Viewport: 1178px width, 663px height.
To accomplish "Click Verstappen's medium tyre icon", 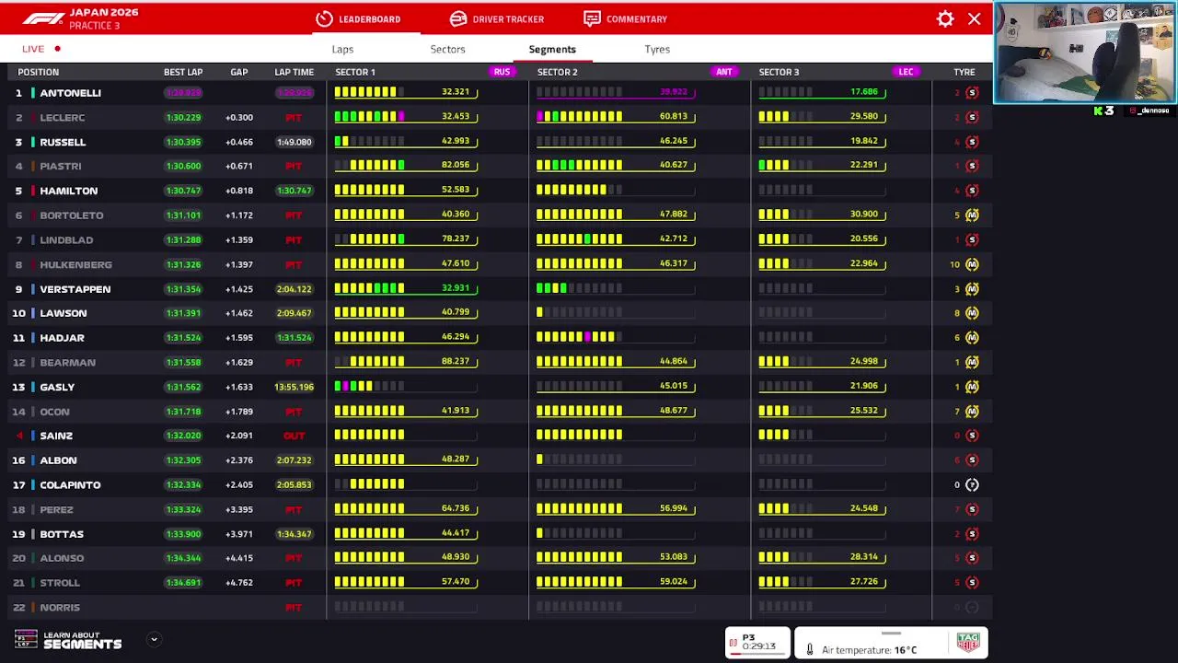I will point(972,288).
